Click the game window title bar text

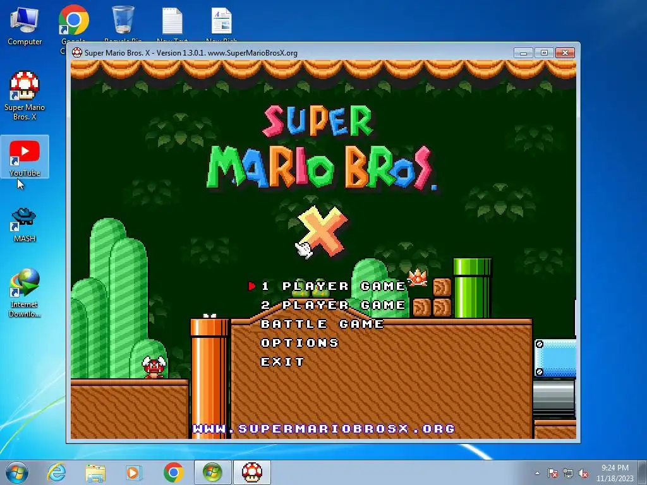click(x=191, y=53)
